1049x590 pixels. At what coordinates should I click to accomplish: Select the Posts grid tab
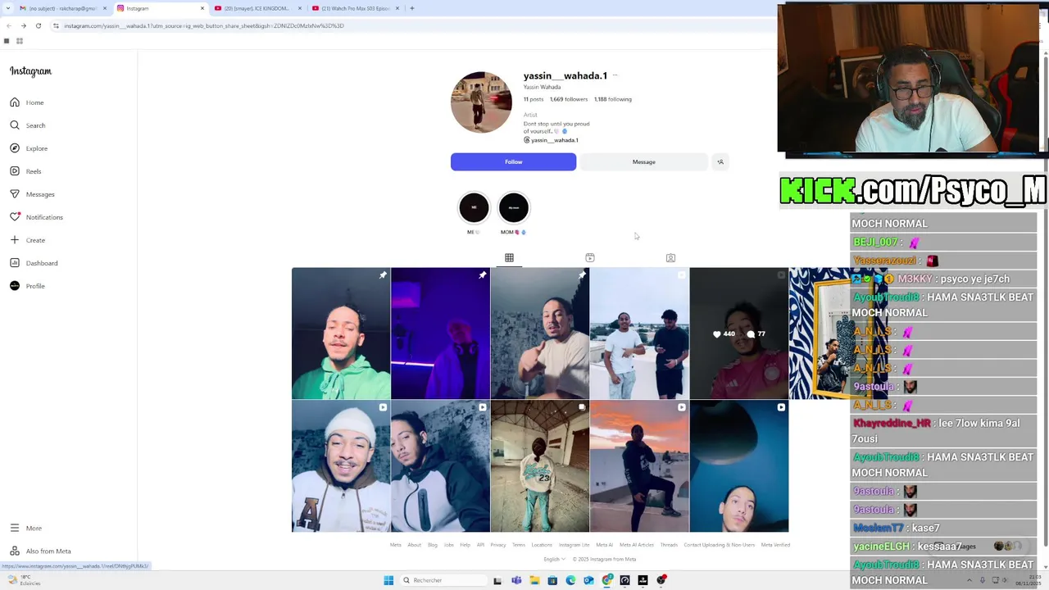(509, 257)
